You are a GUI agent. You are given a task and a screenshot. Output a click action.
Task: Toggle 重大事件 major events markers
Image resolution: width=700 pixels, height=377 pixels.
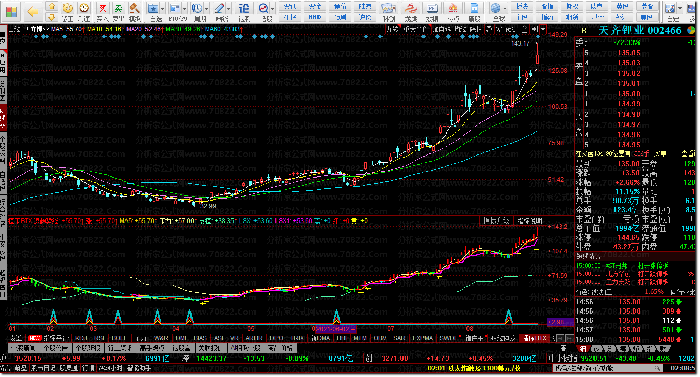pos(416,29)
